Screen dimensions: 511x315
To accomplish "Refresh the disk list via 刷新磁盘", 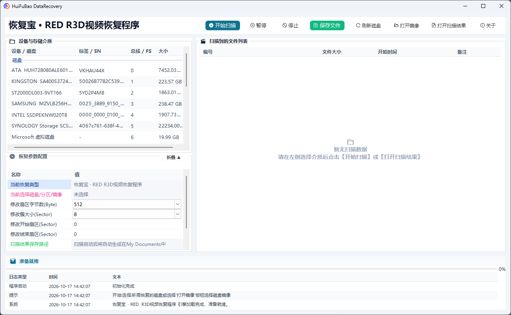I will [368, 25].
